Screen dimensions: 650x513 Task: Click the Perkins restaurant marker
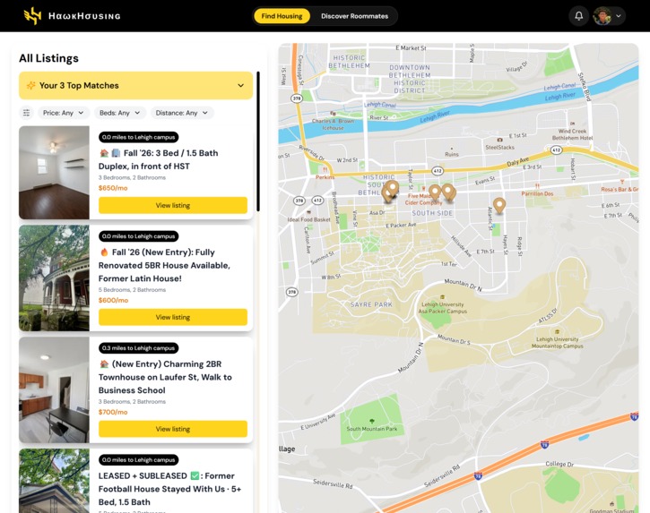click(x=325, y=170)
